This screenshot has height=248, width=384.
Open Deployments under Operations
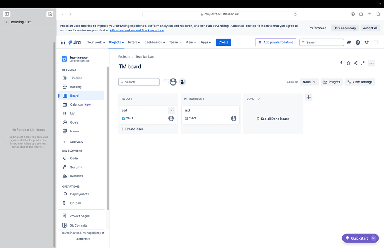81,194
